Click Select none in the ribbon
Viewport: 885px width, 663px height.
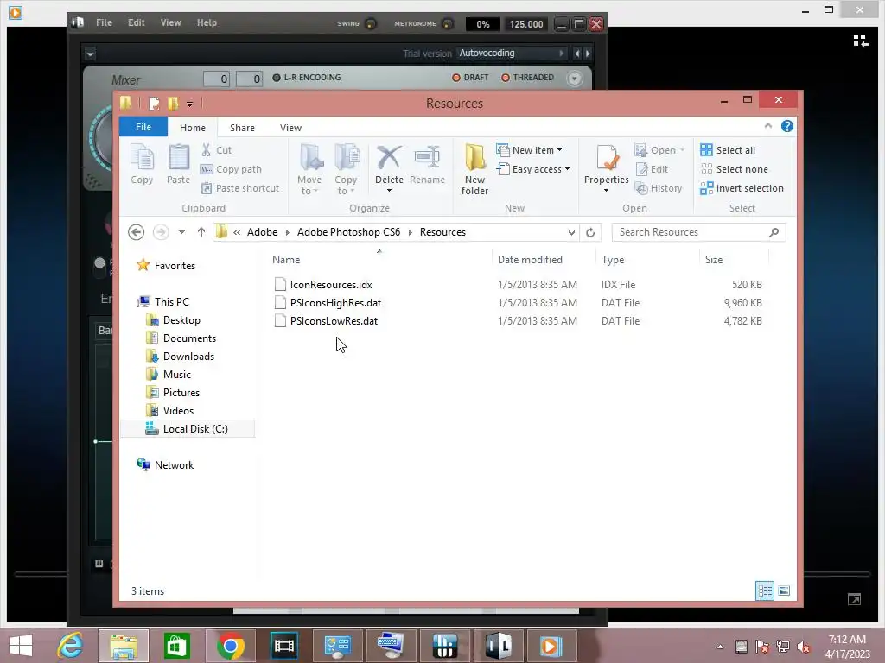tap(735, 169)
